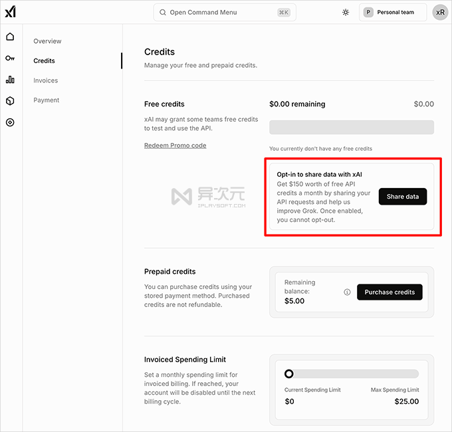
Task: Click the spending limit slider handle
Action: pyautogui.click(x=289, y=374)
